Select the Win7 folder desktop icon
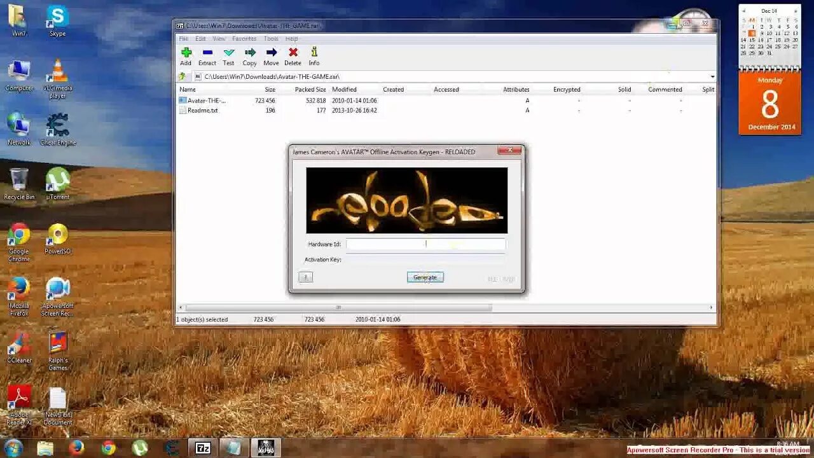814x458 pixels. [19, 21]
